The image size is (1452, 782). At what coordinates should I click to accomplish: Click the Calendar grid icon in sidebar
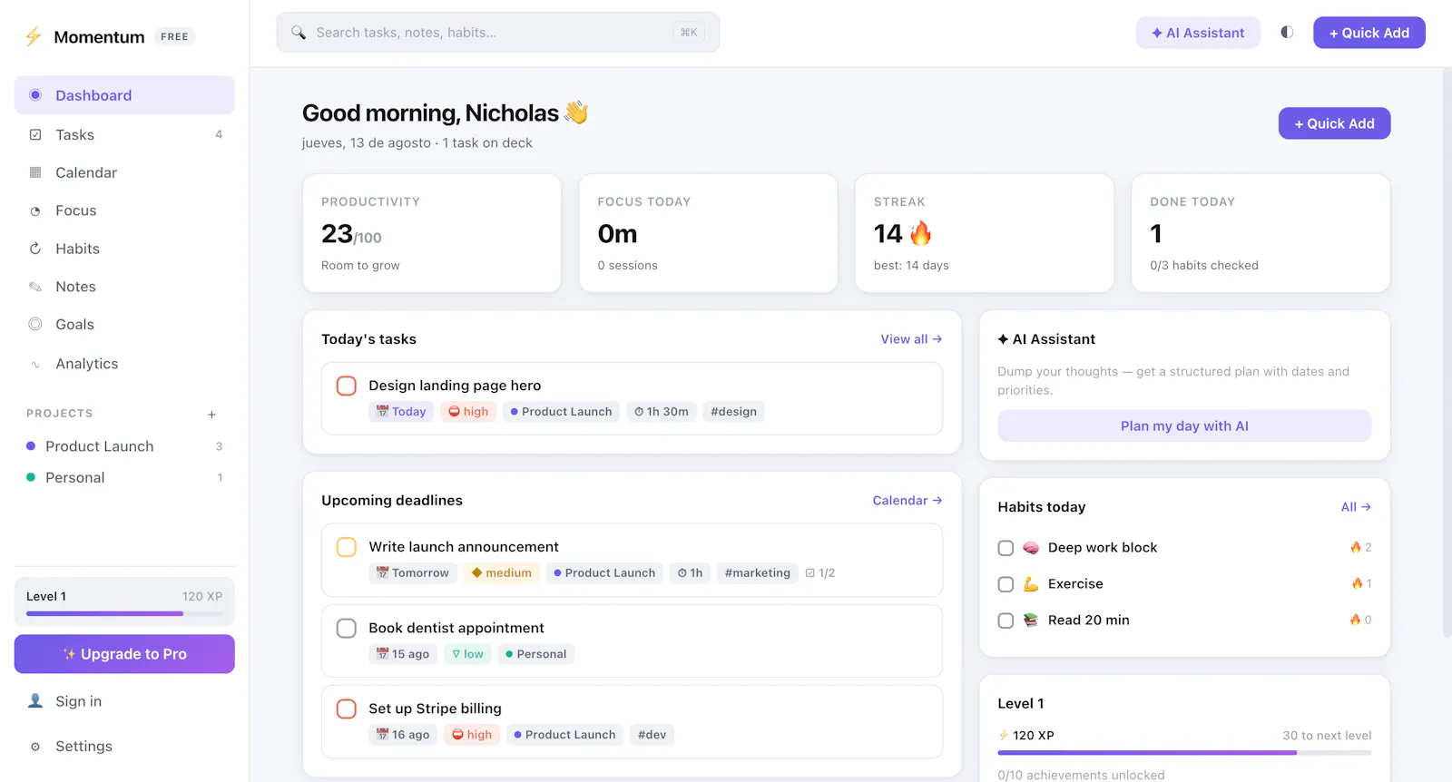coord(35,172)
